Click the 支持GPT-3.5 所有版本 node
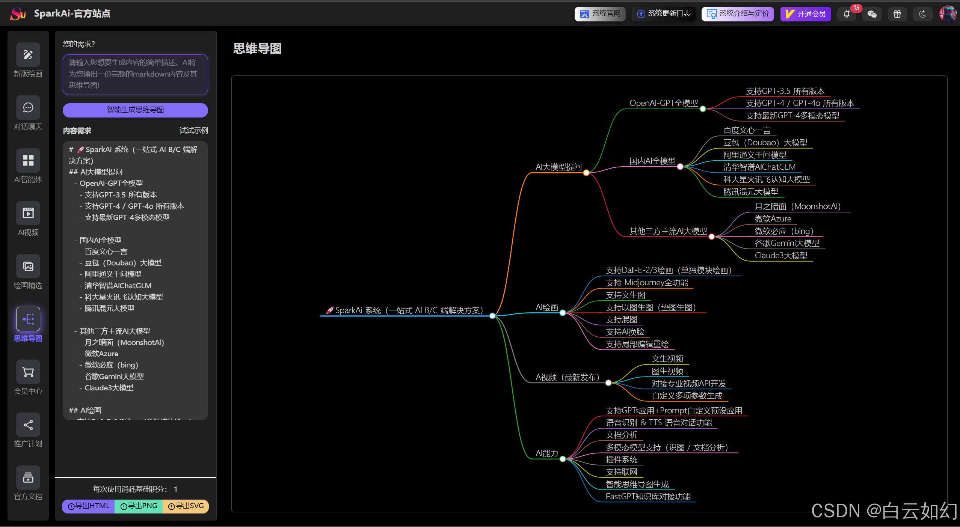 pos(785,91)
